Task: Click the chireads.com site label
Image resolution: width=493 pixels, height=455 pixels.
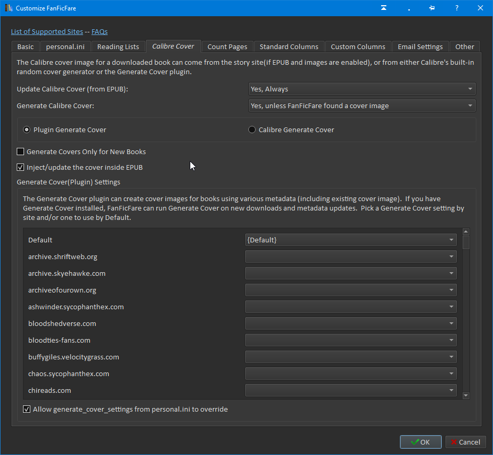Action: tap(50, 390)
